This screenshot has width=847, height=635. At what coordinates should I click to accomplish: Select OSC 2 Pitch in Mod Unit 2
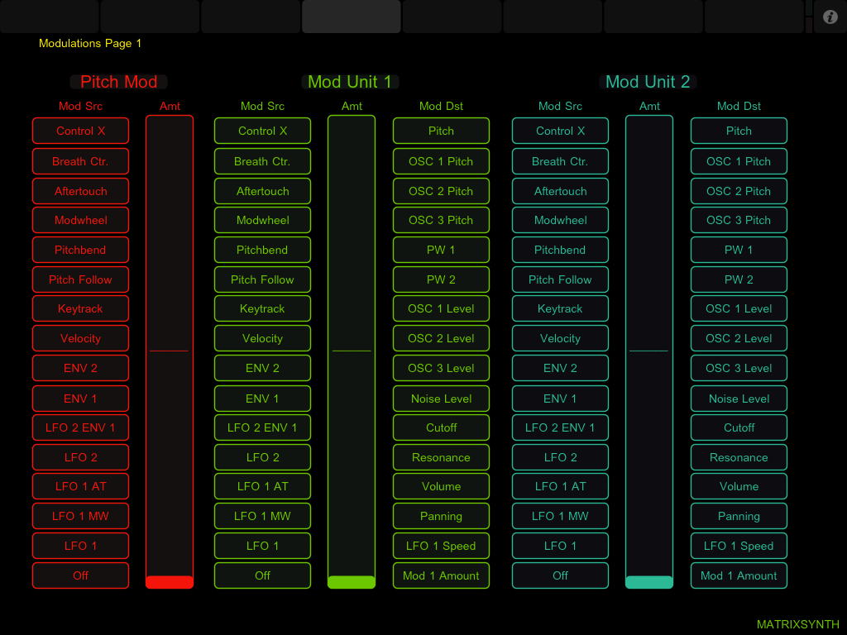[739, 191]
